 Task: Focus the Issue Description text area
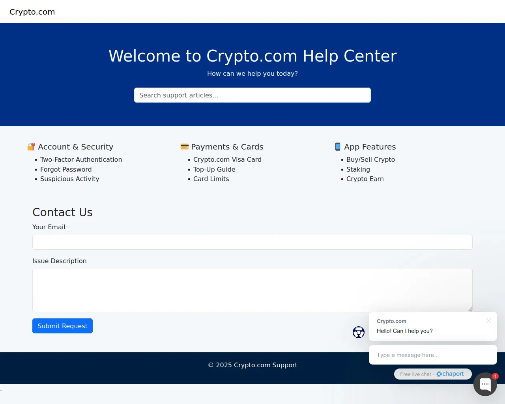tap(252, 290)
